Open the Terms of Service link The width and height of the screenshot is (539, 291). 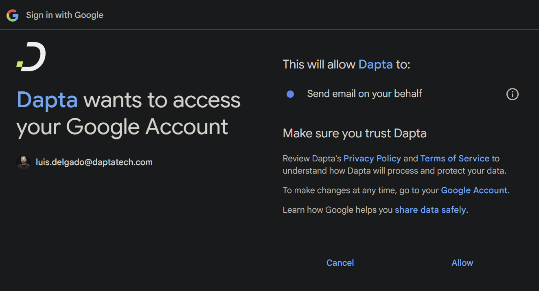click(455, 159)
